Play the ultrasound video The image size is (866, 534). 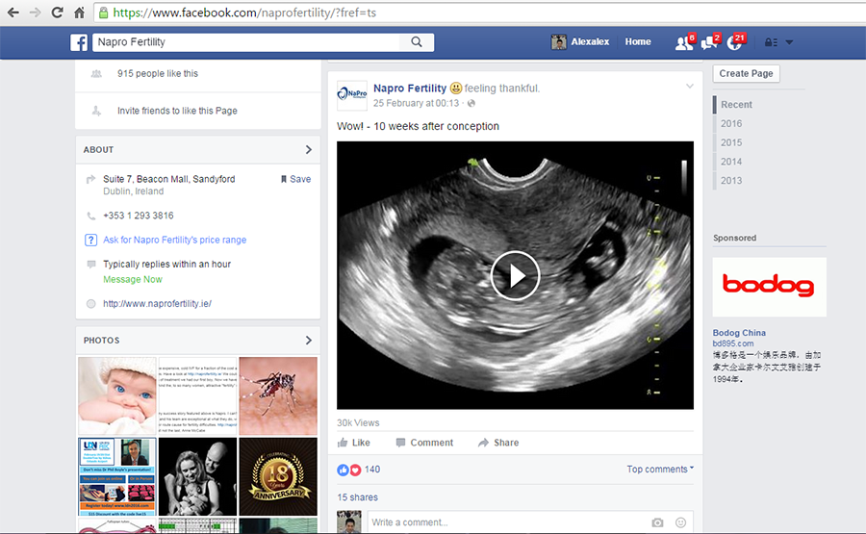[x=516, y=275]
